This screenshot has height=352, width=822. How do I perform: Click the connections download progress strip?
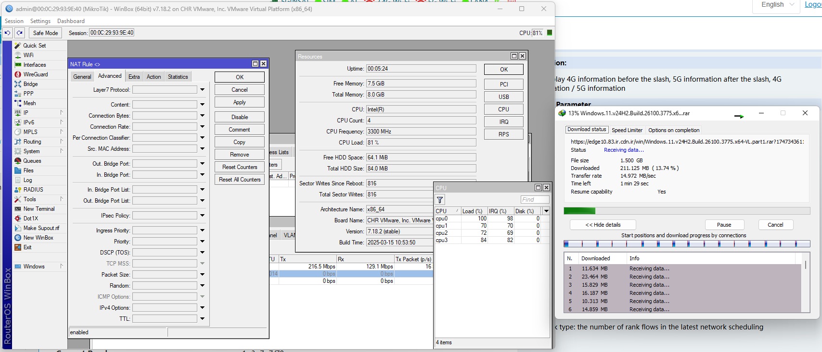coord(687,244)
